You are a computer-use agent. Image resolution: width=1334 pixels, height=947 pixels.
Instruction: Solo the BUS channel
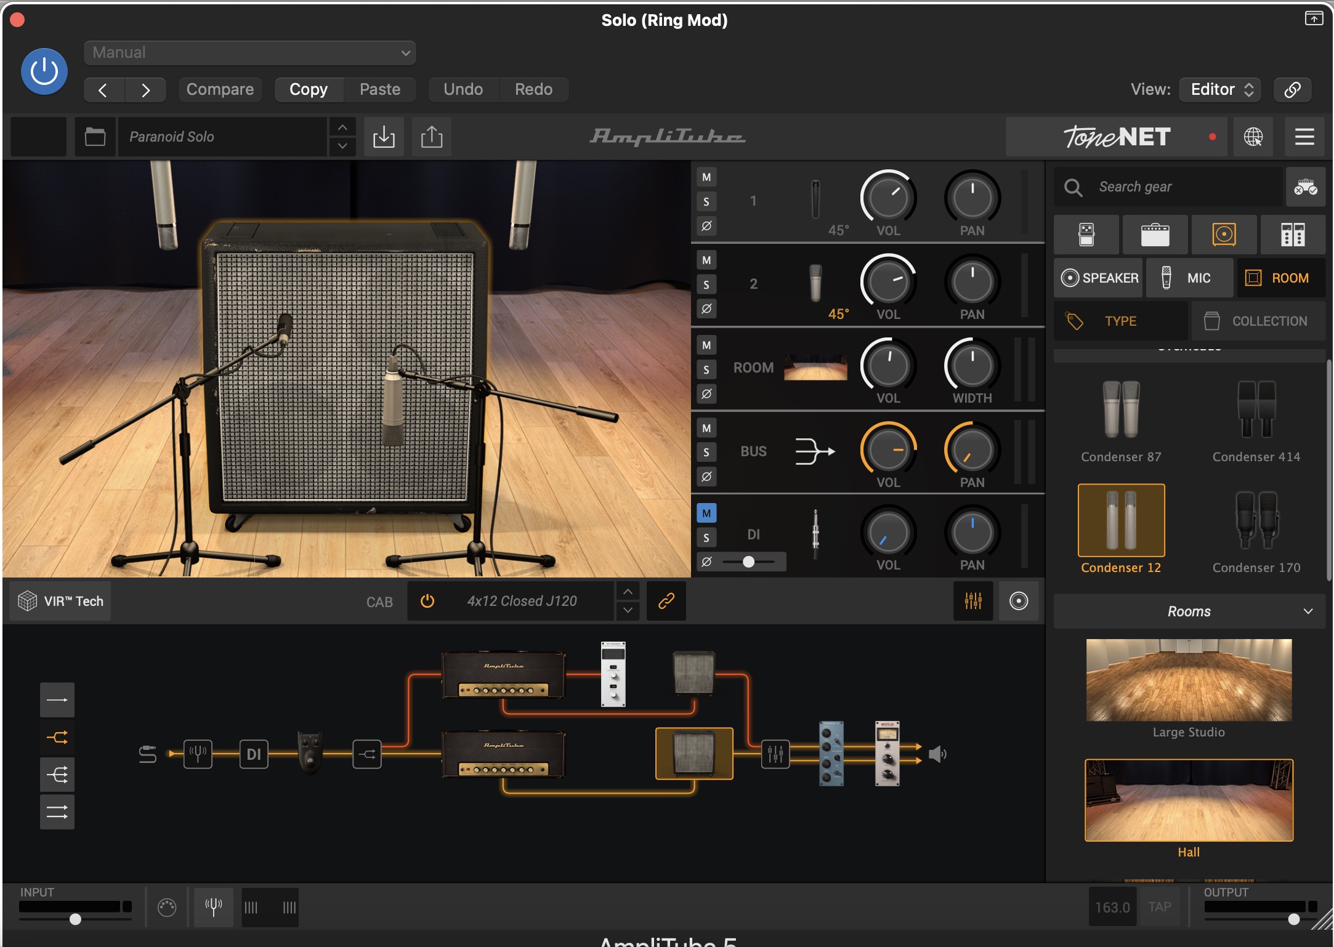tap(706, 453)
